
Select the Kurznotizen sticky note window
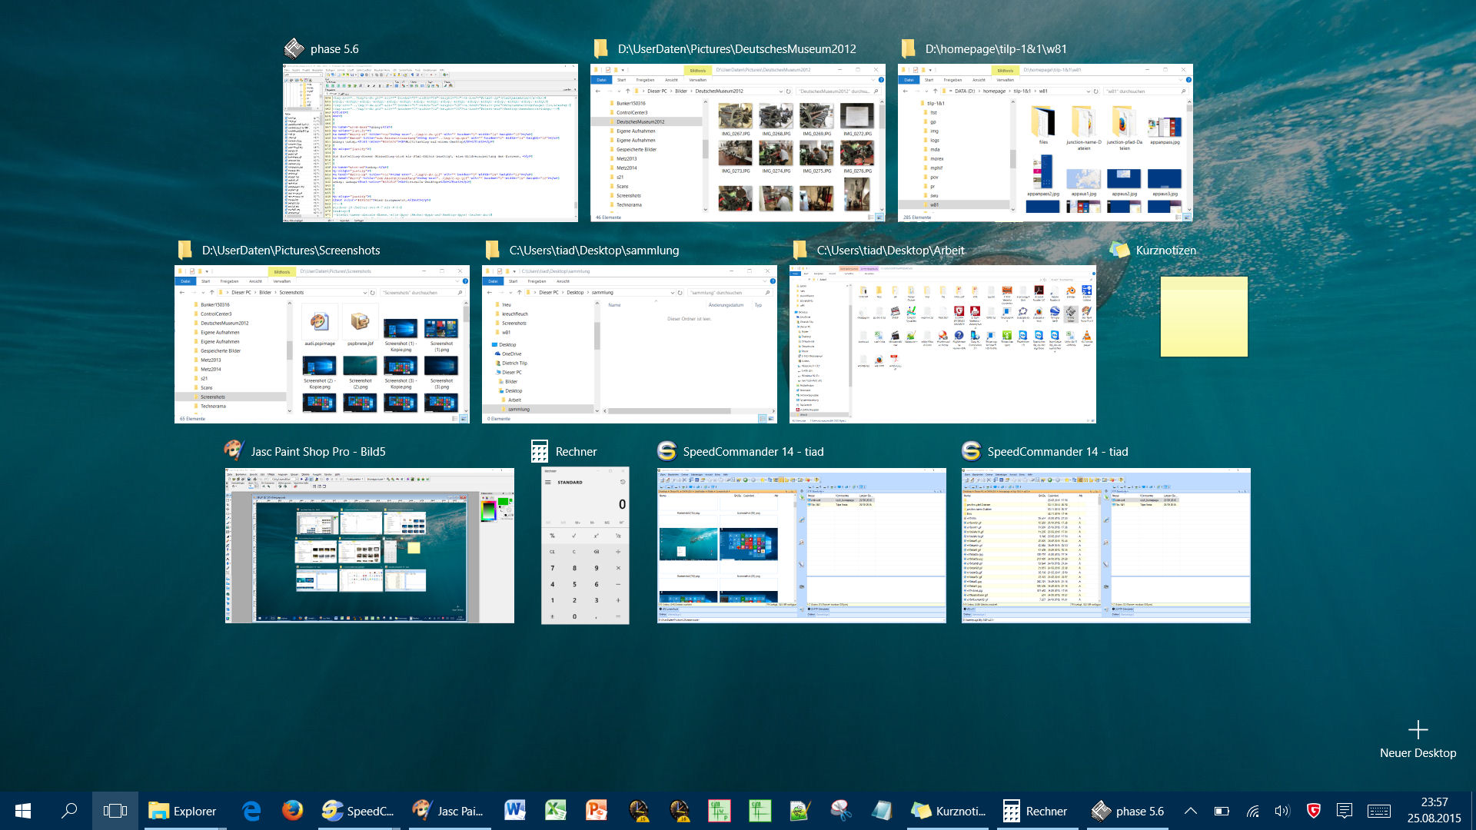tap(1203, 317)
